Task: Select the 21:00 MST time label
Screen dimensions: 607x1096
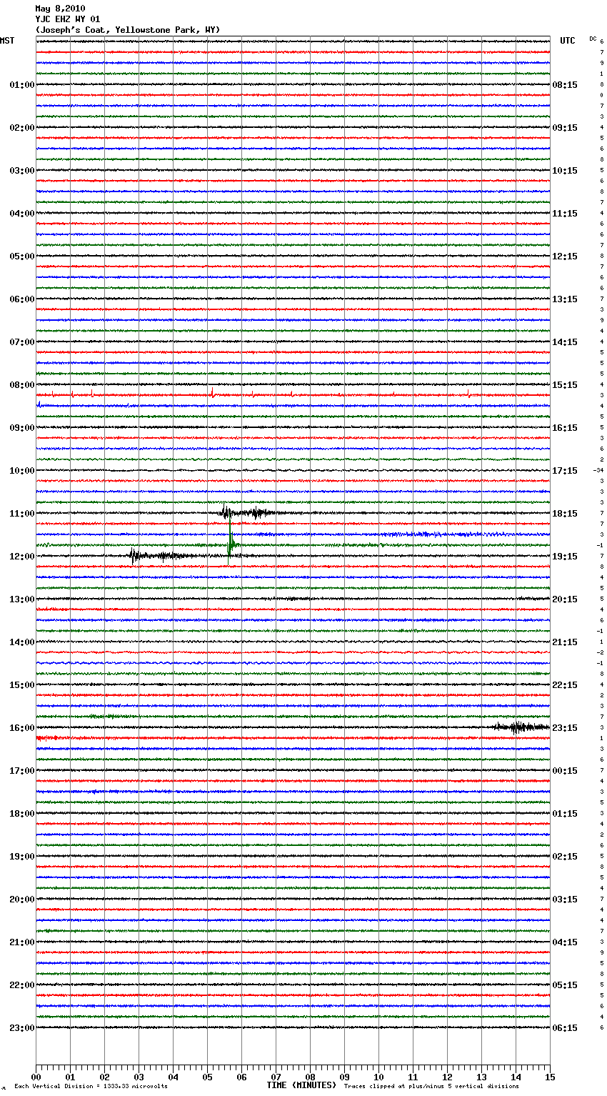Action: 22,942
